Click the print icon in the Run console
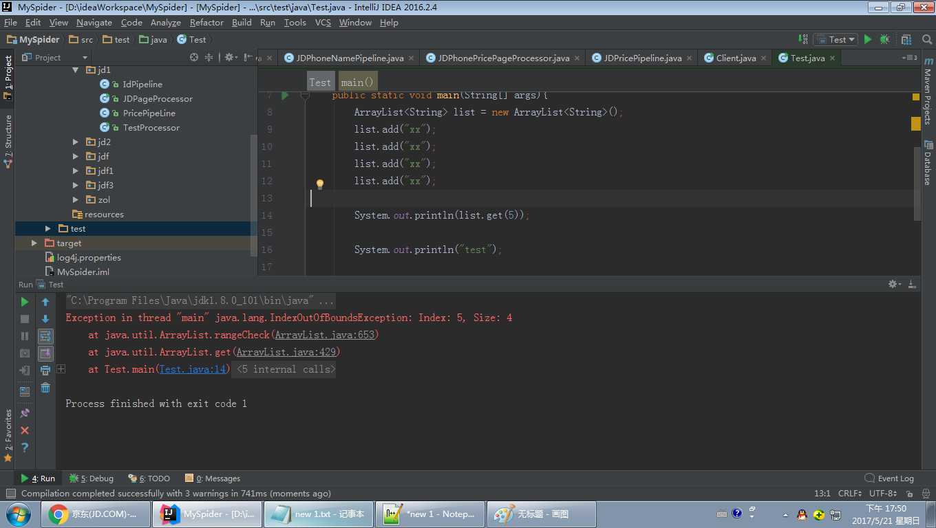 tap(45, 371)
